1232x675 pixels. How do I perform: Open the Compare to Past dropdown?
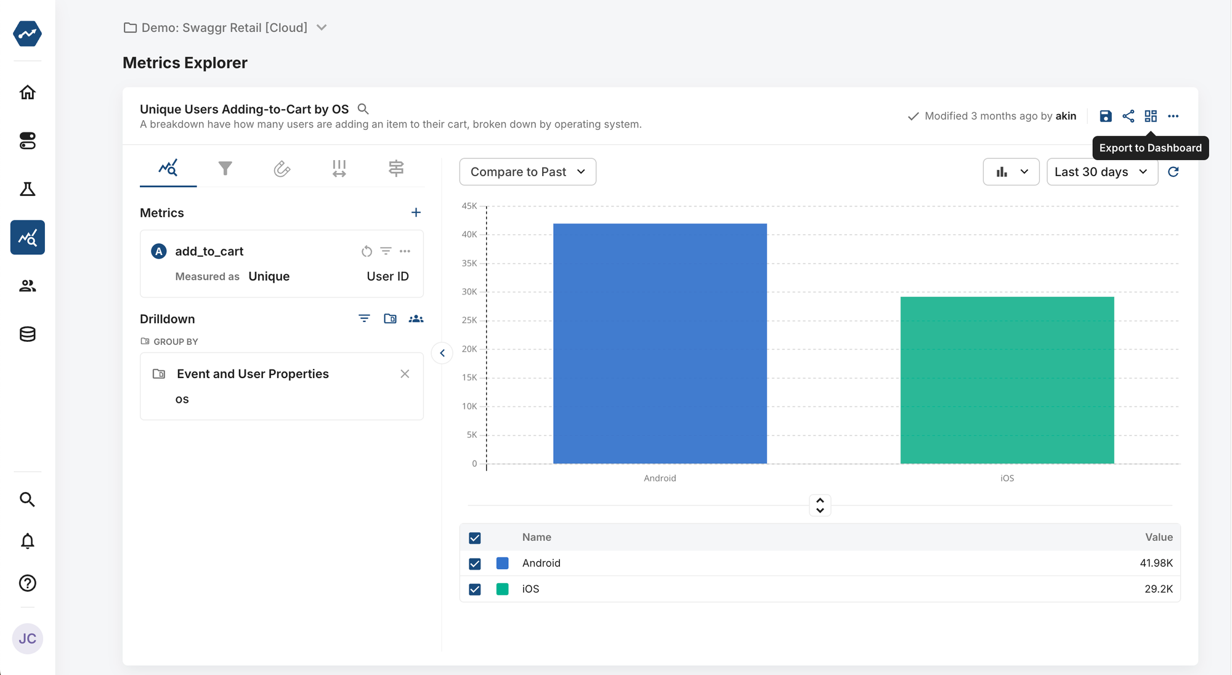tap(527, 172)
